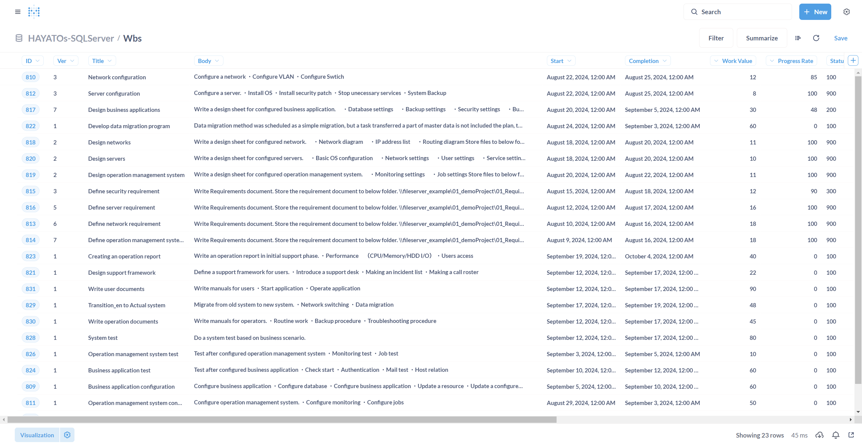Open record ID 822
Screen dimensions: 862x446
pos(30,126)
